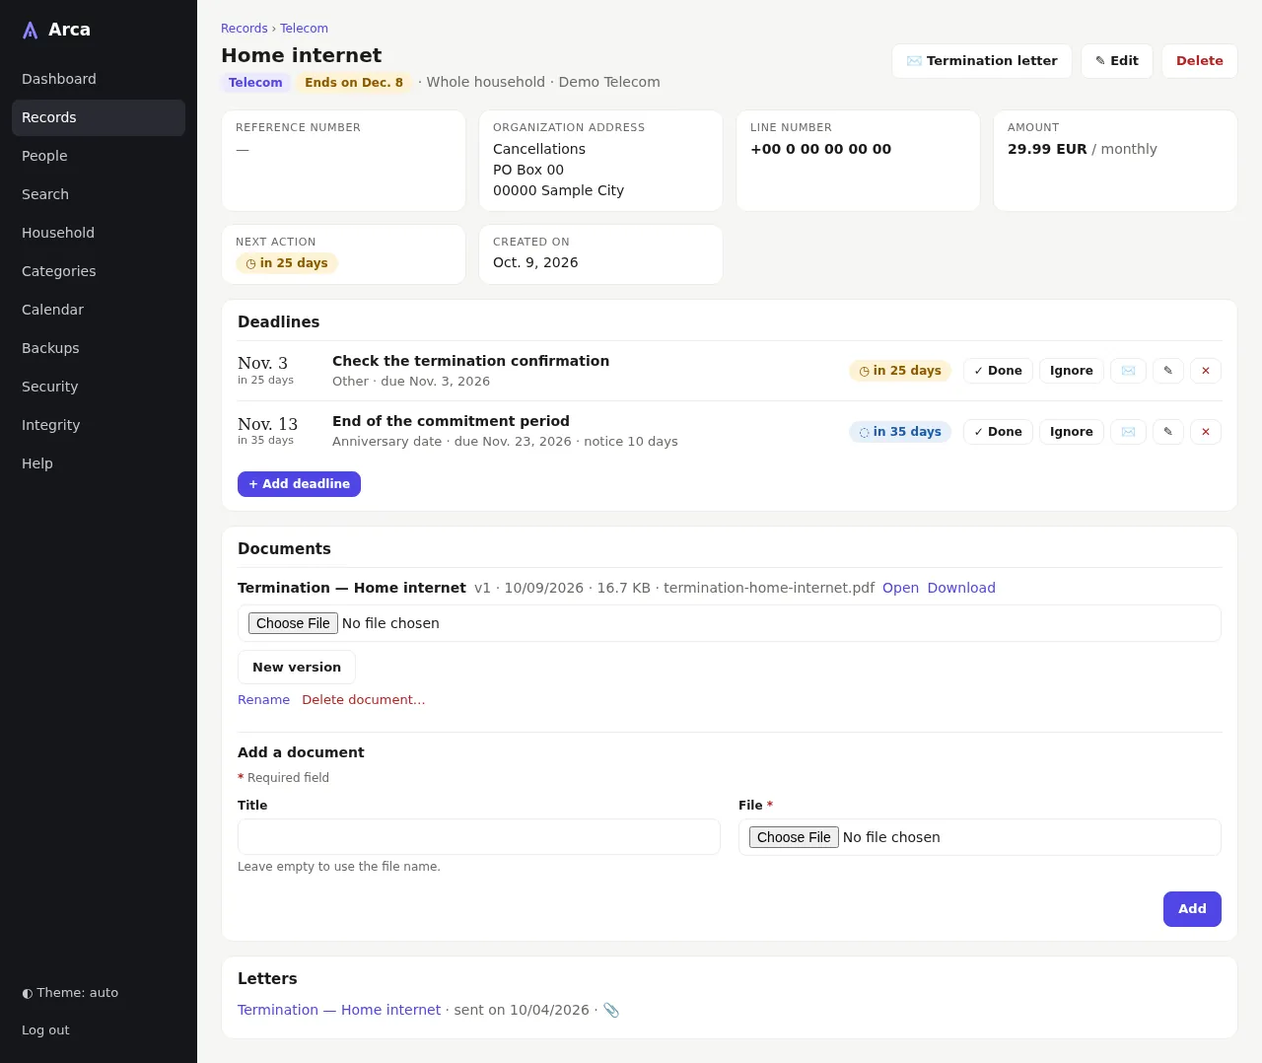Ignore the End of the commitment period deadline
This screenshot has width=1262, height=1063.
1071,432
